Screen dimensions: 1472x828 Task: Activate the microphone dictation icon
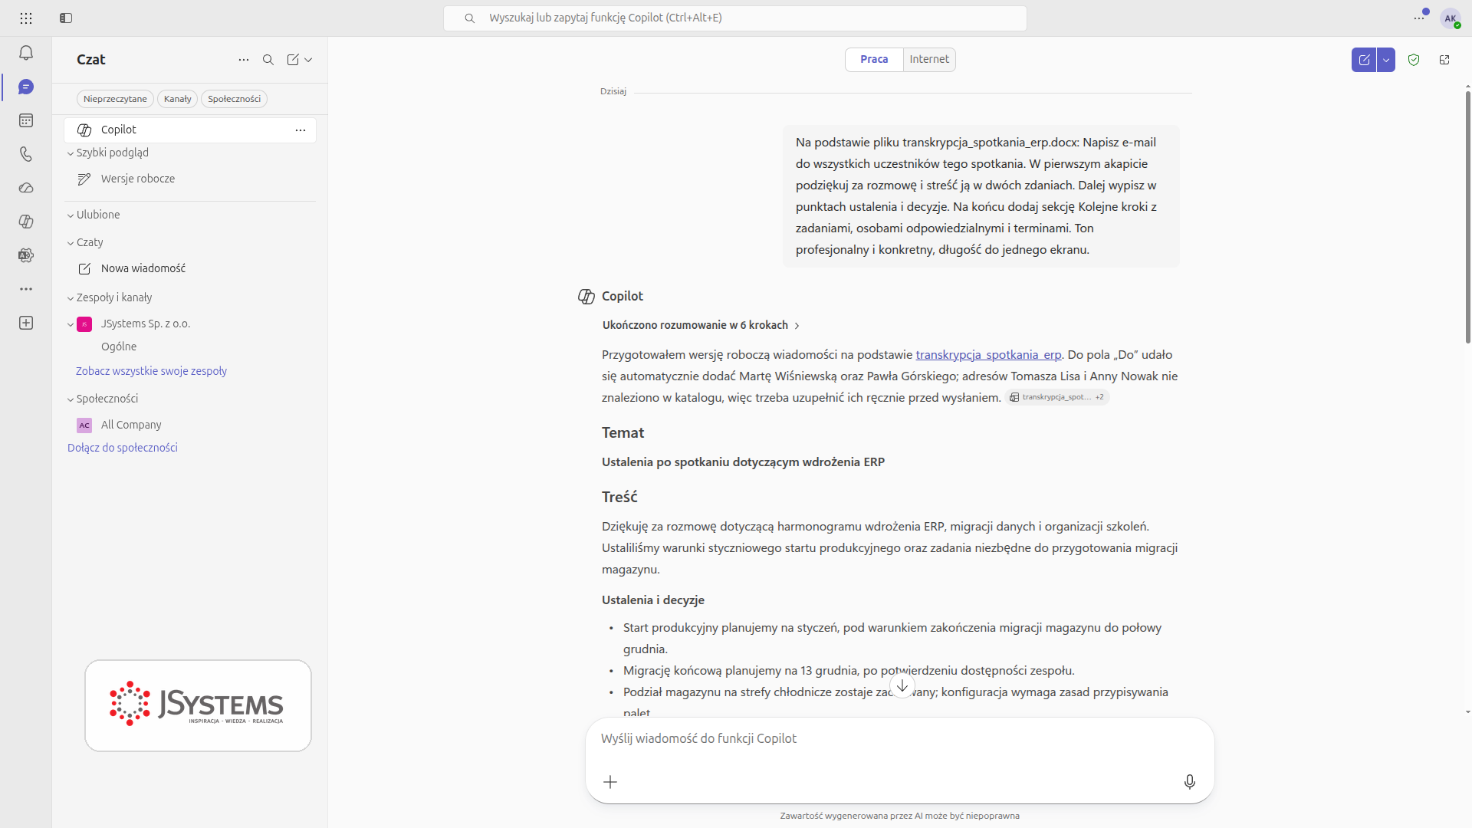tap(1189, 782)
